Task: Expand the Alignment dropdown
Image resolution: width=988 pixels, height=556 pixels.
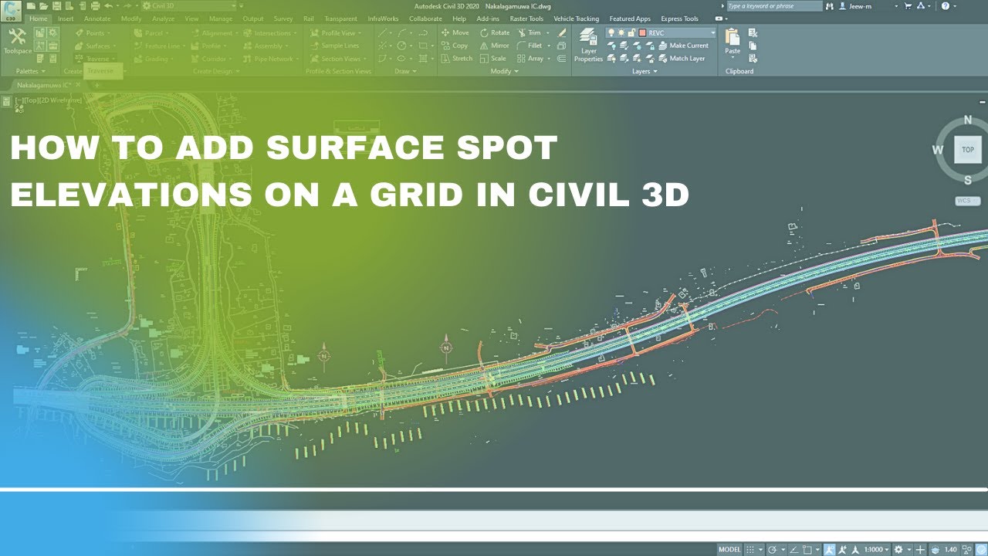Action: point(235,33)
